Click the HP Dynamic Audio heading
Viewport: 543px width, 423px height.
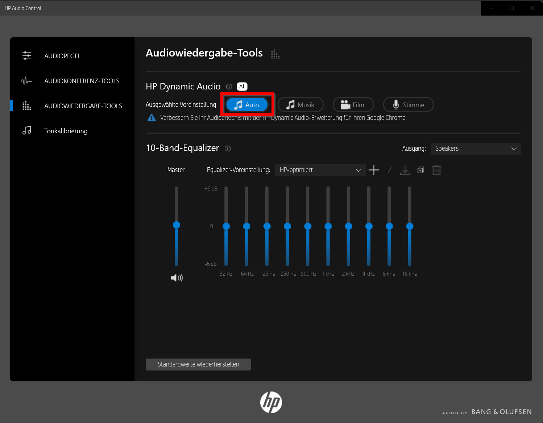pyautogui.click(x=183, y=87)
